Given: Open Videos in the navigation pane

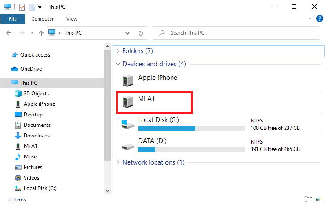Looking at the screenshot, I should coord(27,178).
